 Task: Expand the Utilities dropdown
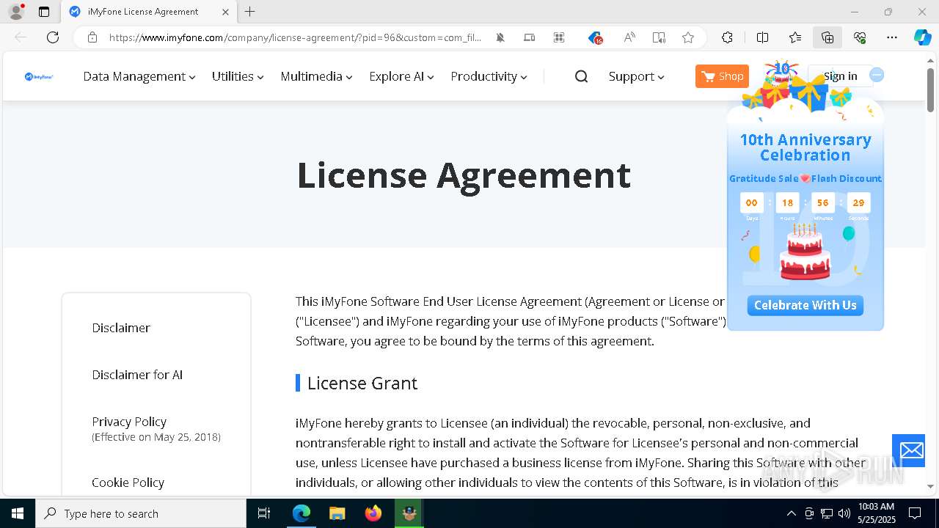click(238, 76)
